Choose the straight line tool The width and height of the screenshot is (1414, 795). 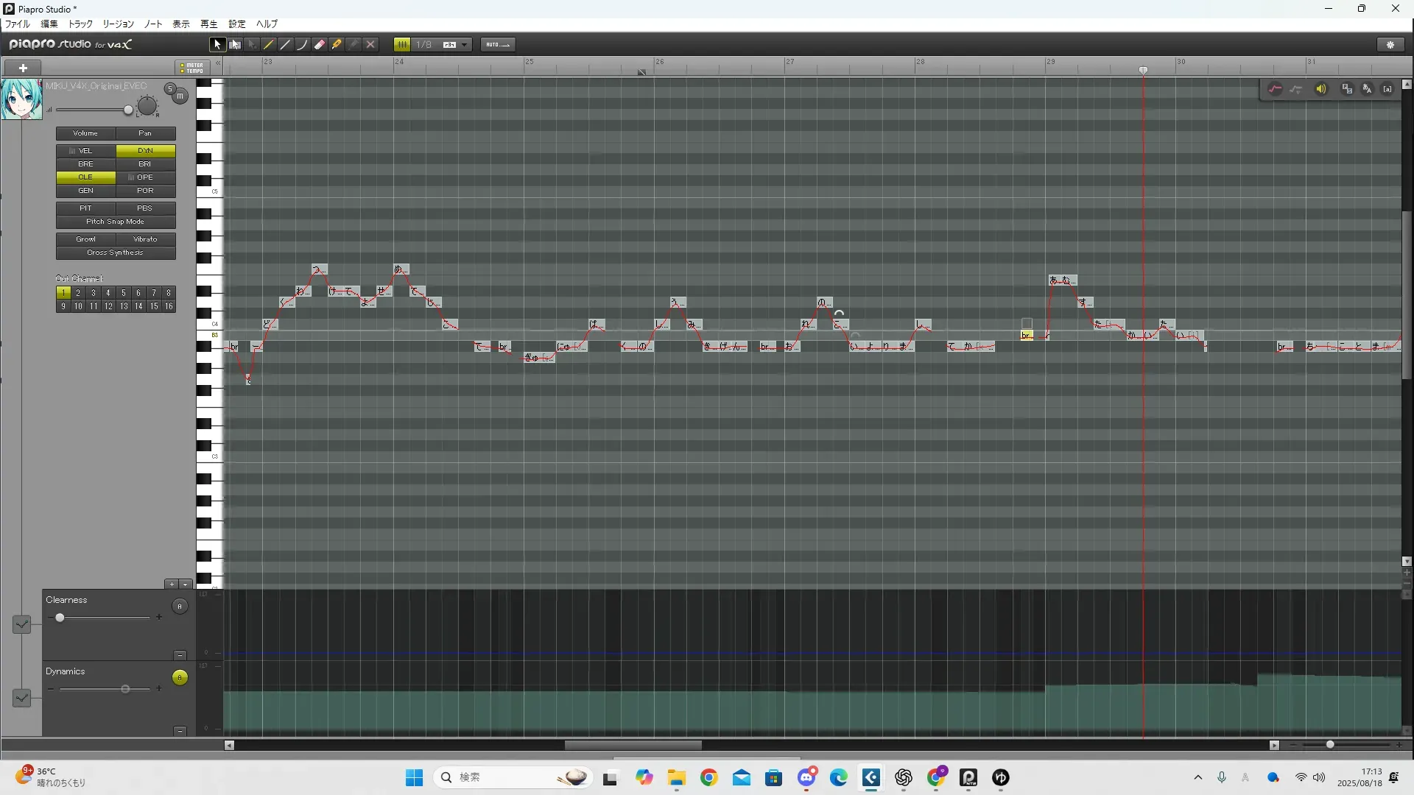pyautogui.click(x=286, y=45)
